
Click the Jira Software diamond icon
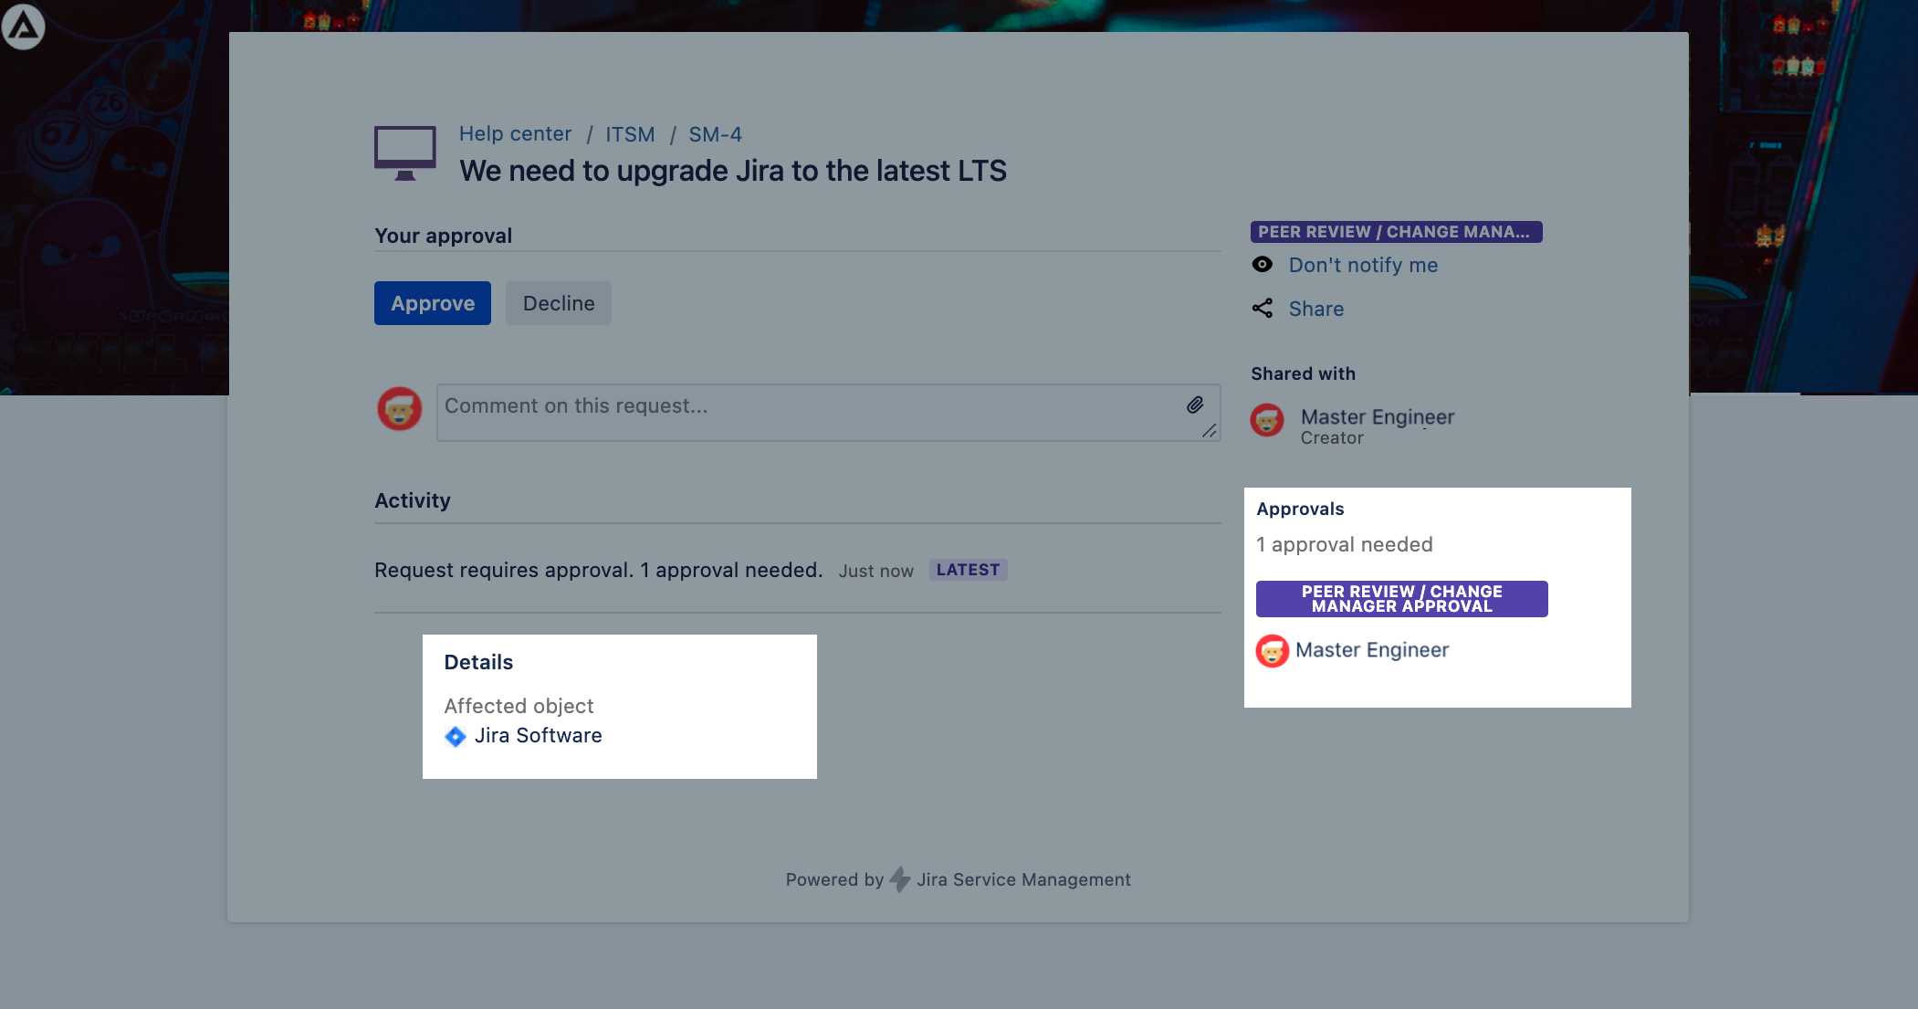pos(456,736)
